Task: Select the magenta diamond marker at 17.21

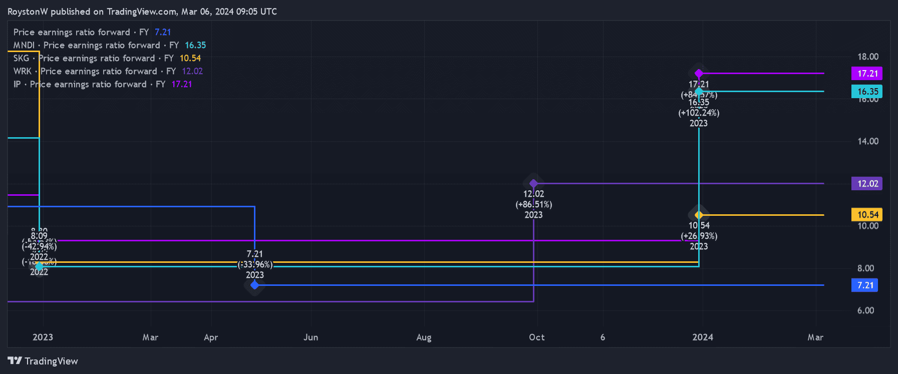Action: [x=699, y=73]
